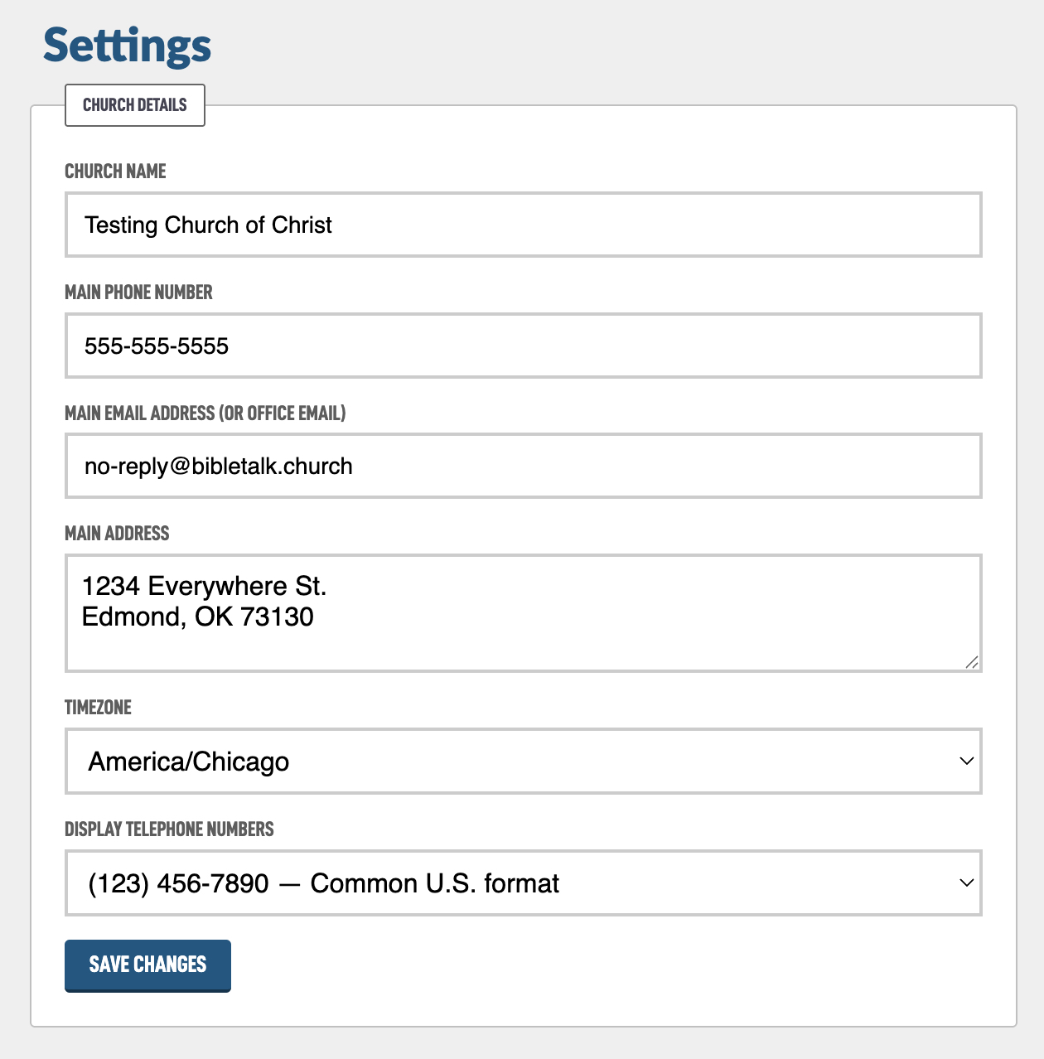
Task: Click inside the Main Address text area
Action: coord(524,613)
